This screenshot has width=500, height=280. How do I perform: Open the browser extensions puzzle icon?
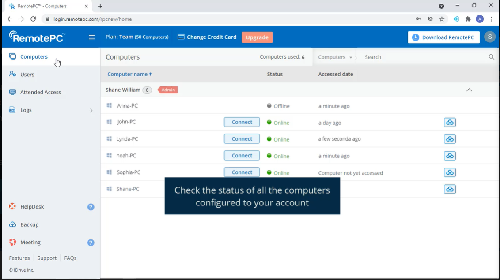468,19
